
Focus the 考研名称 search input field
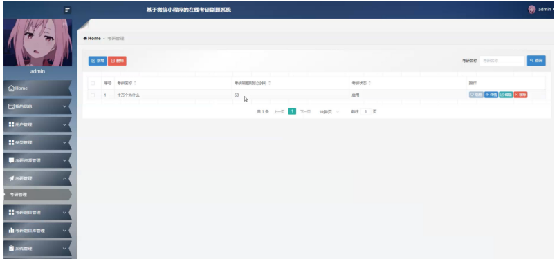click(x=502, y=61)
